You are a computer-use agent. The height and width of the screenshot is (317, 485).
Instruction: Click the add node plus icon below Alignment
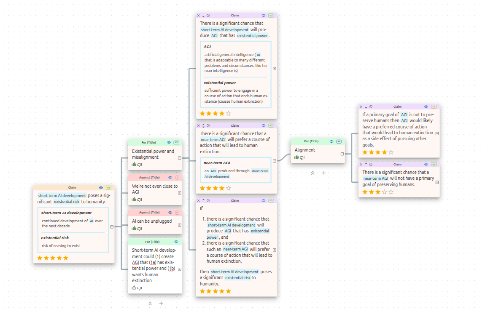pos(324,173)
